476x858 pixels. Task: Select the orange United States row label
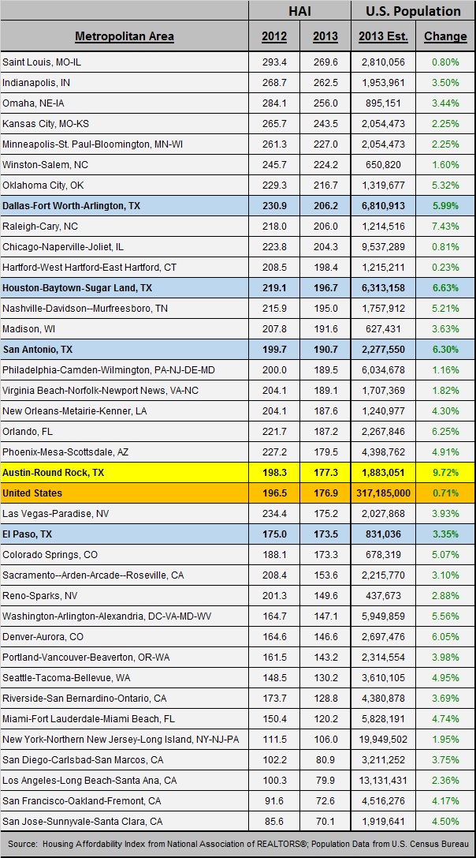(32, 493)
